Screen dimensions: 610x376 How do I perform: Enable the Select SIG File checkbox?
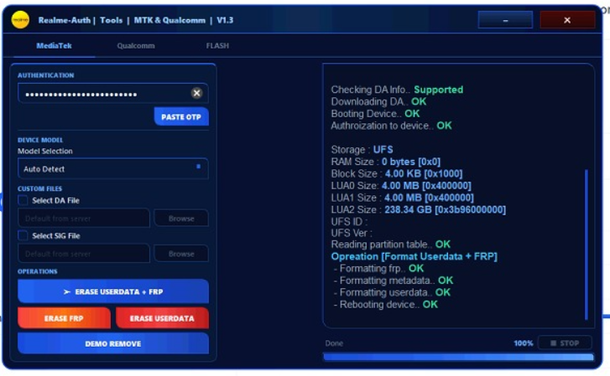click(x=23, y=235)
